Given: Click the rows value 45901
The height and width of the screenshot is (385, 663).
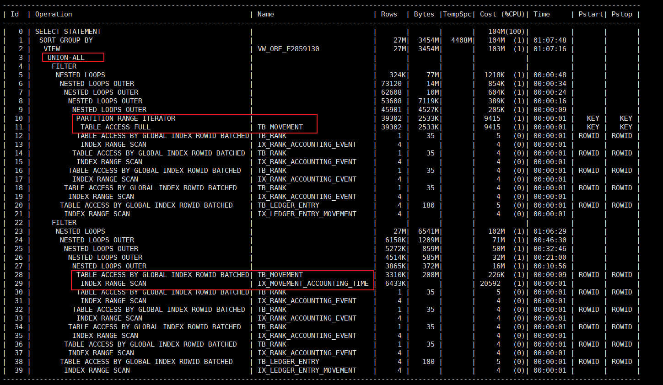Looking at the screenshot, I should pyautogui.click(x=391, y=110).
